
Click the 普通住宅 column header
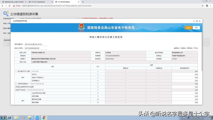[125, 68]
